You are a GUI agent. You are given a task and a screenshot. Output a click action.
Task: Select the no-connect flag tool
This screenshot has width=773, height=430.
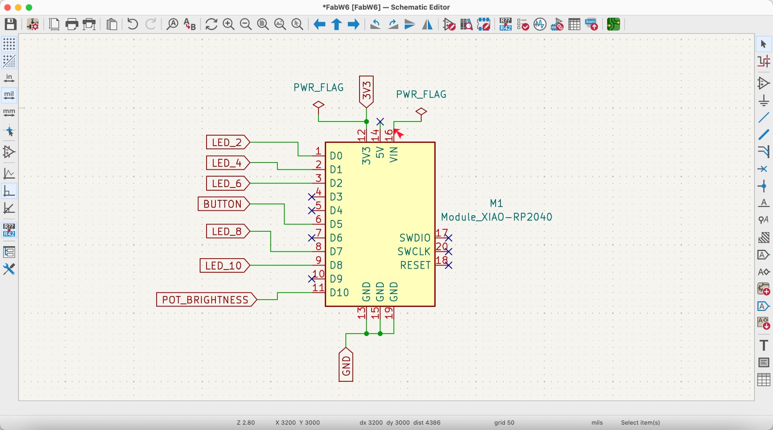coord(764,169)
